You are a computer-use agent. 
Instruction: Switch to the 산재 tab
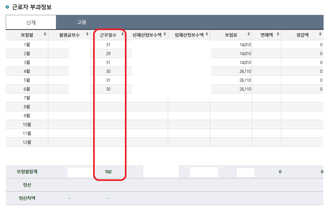(x=31, y=22)
